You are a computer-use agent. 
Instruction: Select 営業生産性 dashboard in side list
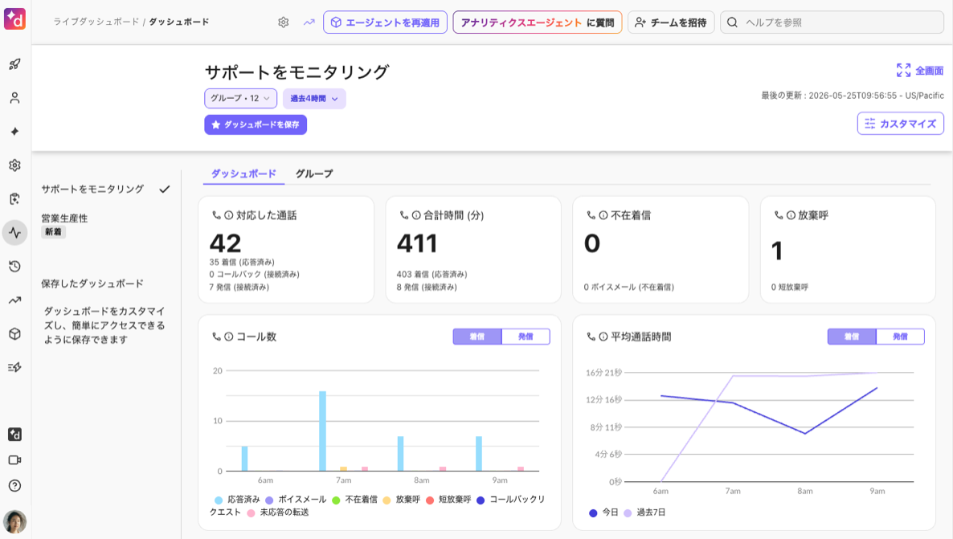(x=64, y=218)
